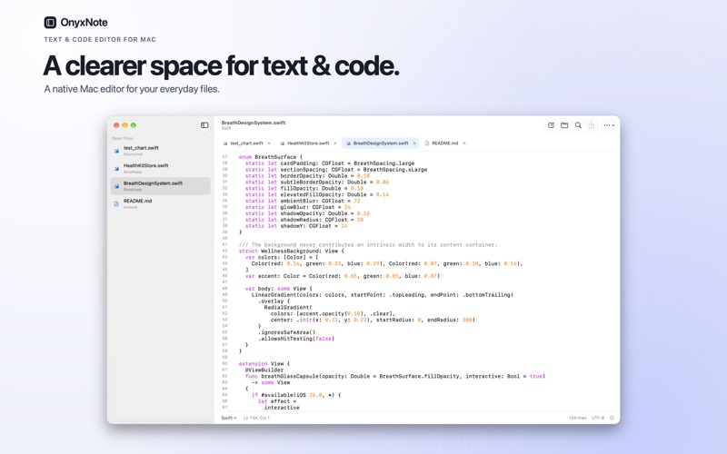The width and height of the screenshot is (727, 454).
Task: Click the share icon in toolbar
Action: click(592, 125)
